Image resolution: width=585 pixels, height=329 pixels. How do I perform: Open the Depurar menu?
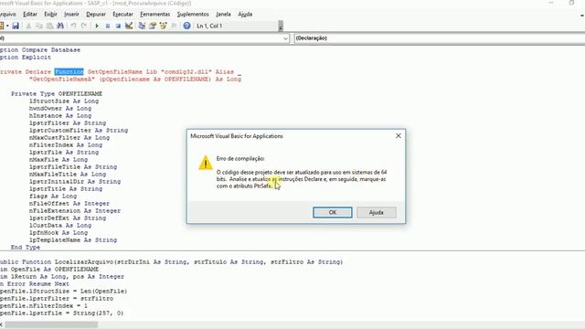96,15
